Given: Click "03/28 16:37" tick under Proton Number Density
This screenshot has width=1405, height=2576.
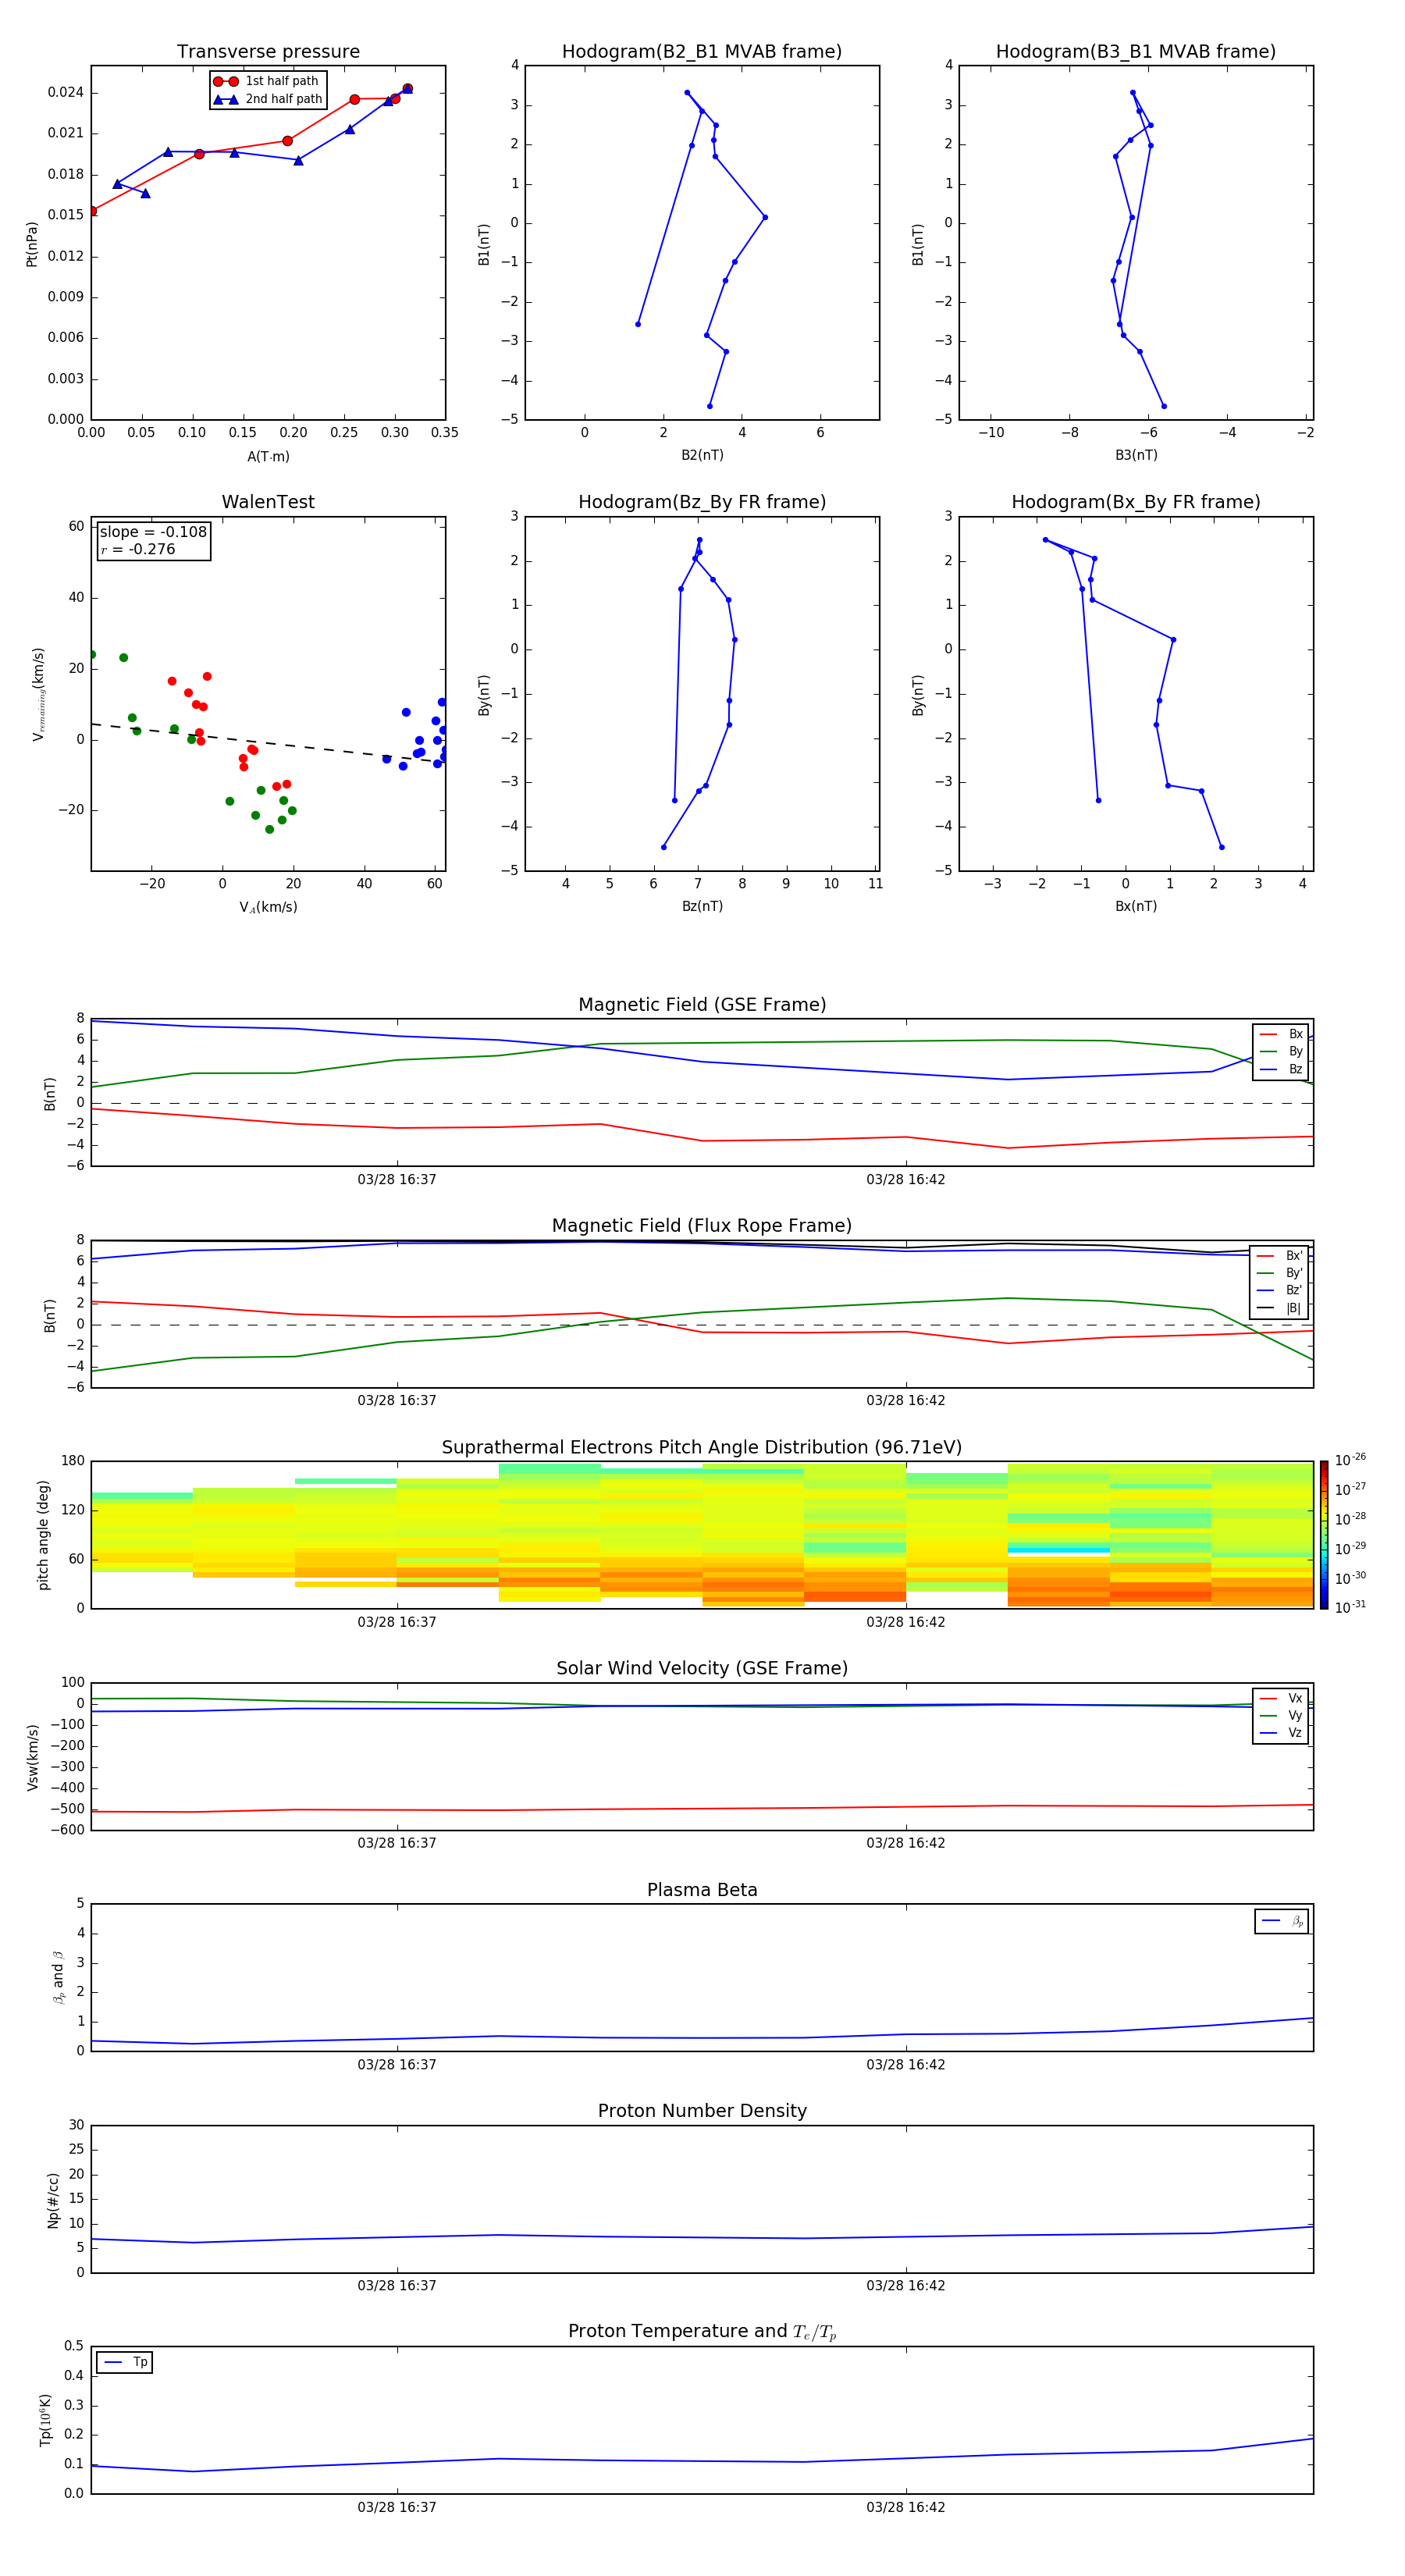Looking at the screenshot, I should click(x=397, y=2286).
